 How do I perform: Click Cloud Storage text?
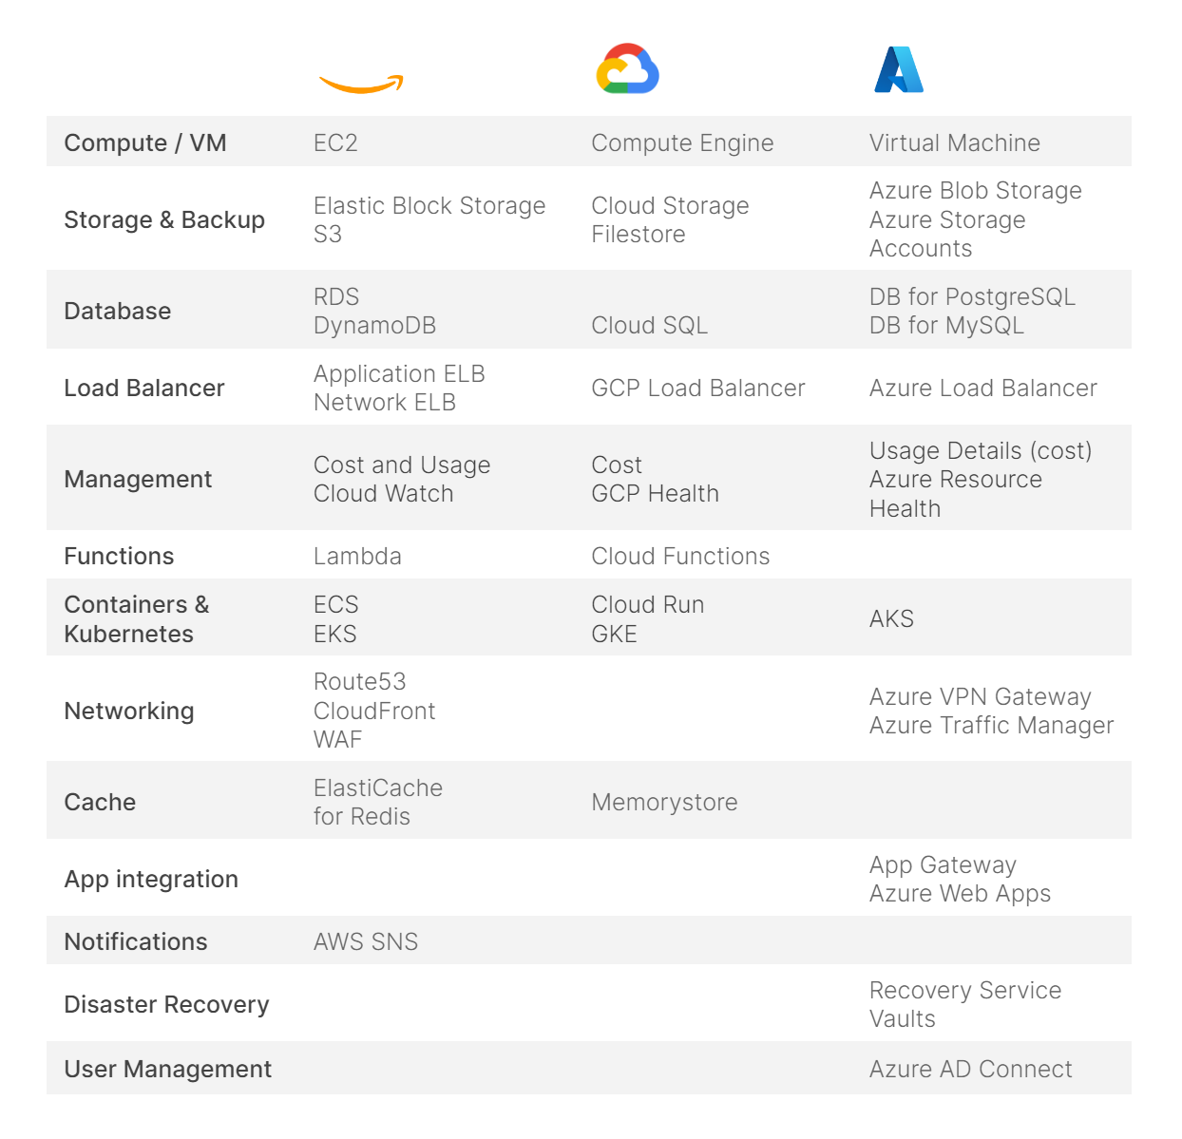[x=670, y=205]
